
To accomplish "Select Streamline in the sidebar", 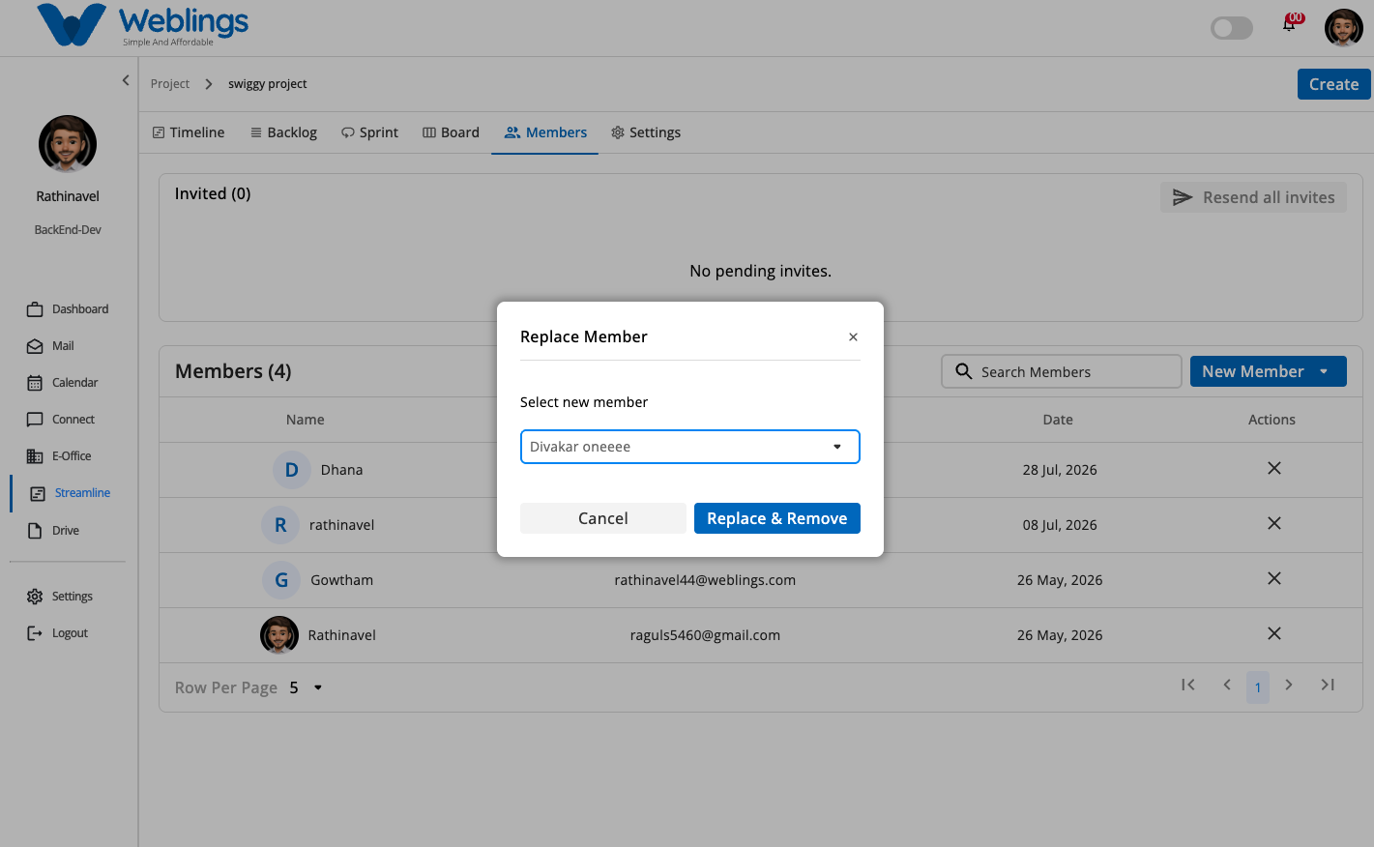I will coord(70,493).
